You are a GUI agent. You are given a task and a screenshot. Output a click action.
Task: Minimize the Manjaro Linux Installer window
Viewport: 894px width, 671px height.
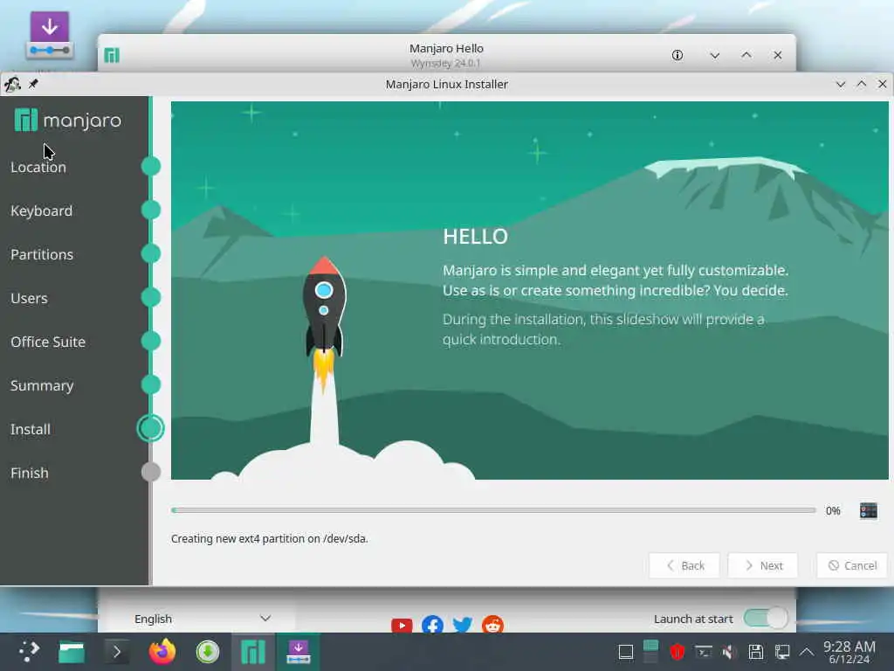point(840,84)
